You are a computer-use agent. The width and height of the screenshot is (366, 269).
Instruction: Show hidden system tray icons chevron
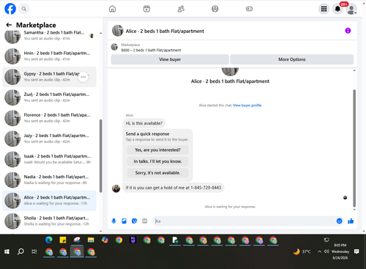319,251
